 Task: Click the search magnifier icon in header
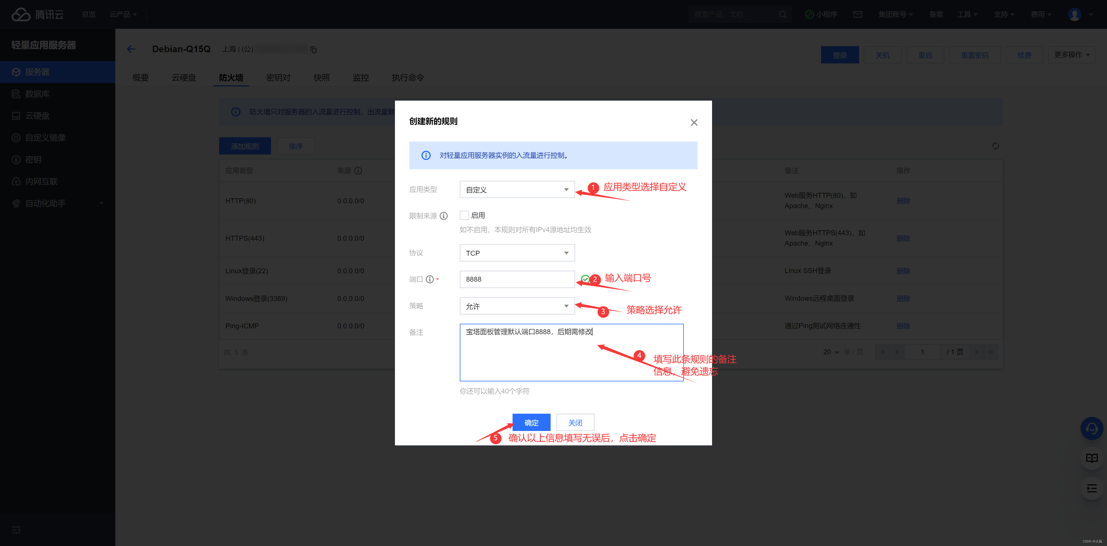[783, 14]
